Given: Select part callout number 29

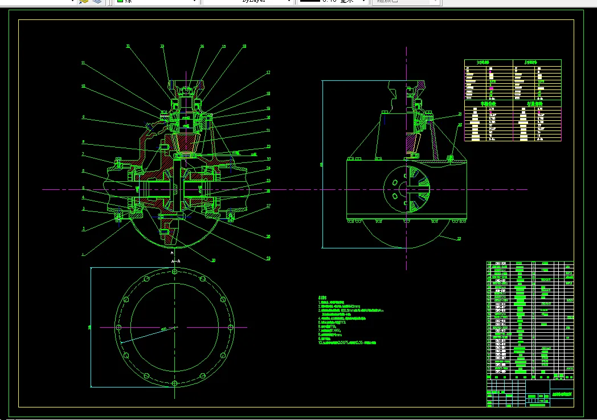Looking at the screenshot, I should coord(268,258).
